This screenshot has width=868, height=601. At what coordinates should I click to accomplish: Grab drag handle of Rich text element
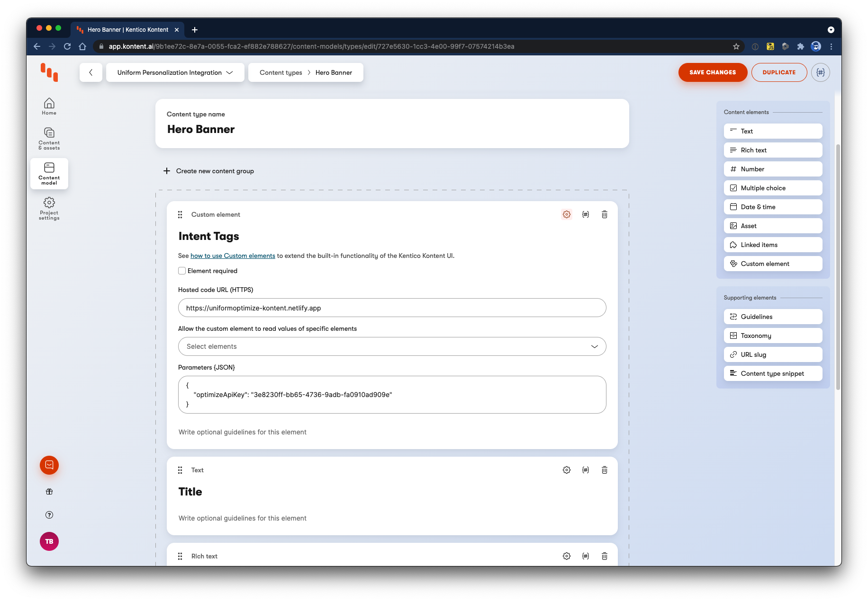click(180, 557)
